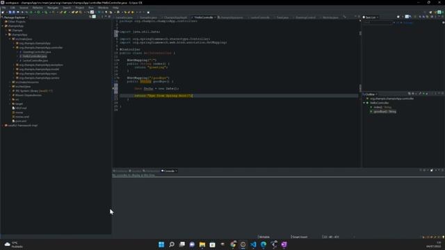Open Windows taskbar Search

[172, 244]
